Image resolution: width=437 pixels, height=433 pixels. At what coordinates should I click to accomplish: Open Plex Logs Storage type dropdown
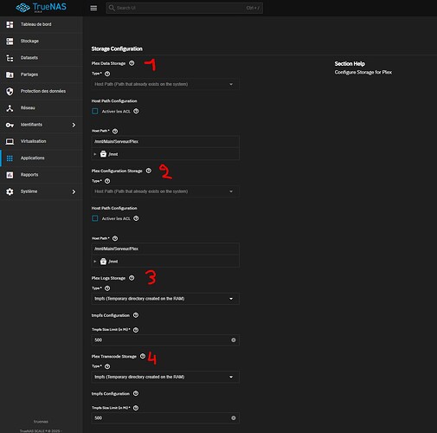[x=165, y=299]
